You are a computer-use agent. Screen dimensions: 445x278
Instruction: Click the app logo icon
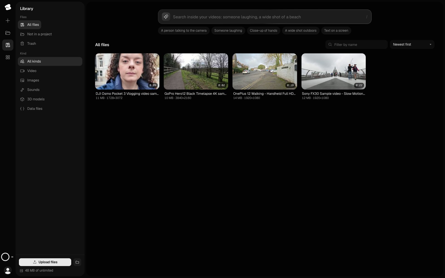[8, 7]
